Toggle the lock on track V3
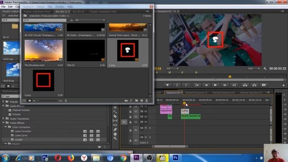The width and height of the screenshot is (288, 162). coord(130,112)
